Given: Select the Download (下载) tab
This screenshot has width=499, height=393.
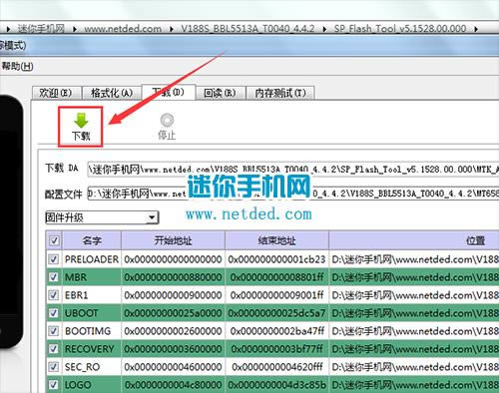Looking at the screenshot, I should (x=169, y=92).
